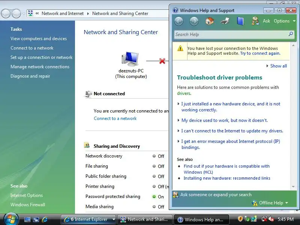Click the deeznuts-PC computer icon
This screenshot has height=225, width=300.
130,59
